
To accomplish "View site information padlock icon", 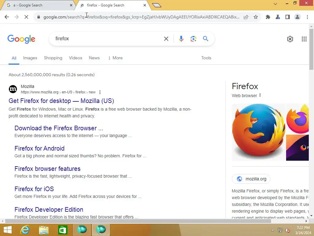I will tap(38, 17).
